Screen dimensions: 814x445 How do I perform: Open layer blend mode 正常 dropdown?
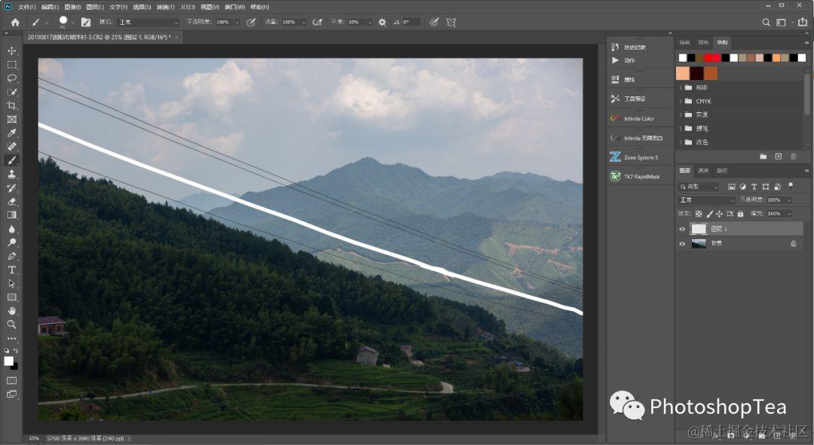pyautogui.click(x=706, y=200)
